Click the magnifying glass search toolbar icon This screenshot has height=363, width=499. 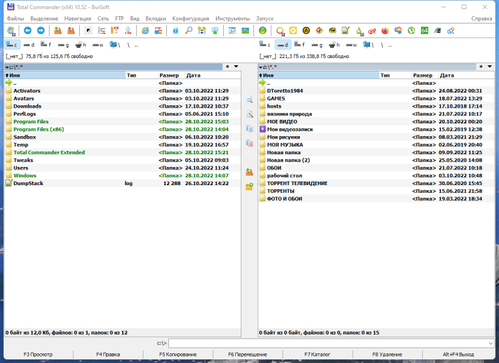click(x=189, y=31)
